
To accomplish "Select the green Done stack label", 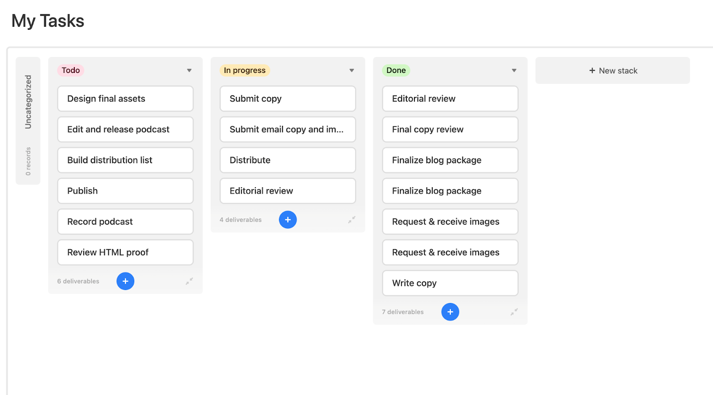I will click(396, 70).
